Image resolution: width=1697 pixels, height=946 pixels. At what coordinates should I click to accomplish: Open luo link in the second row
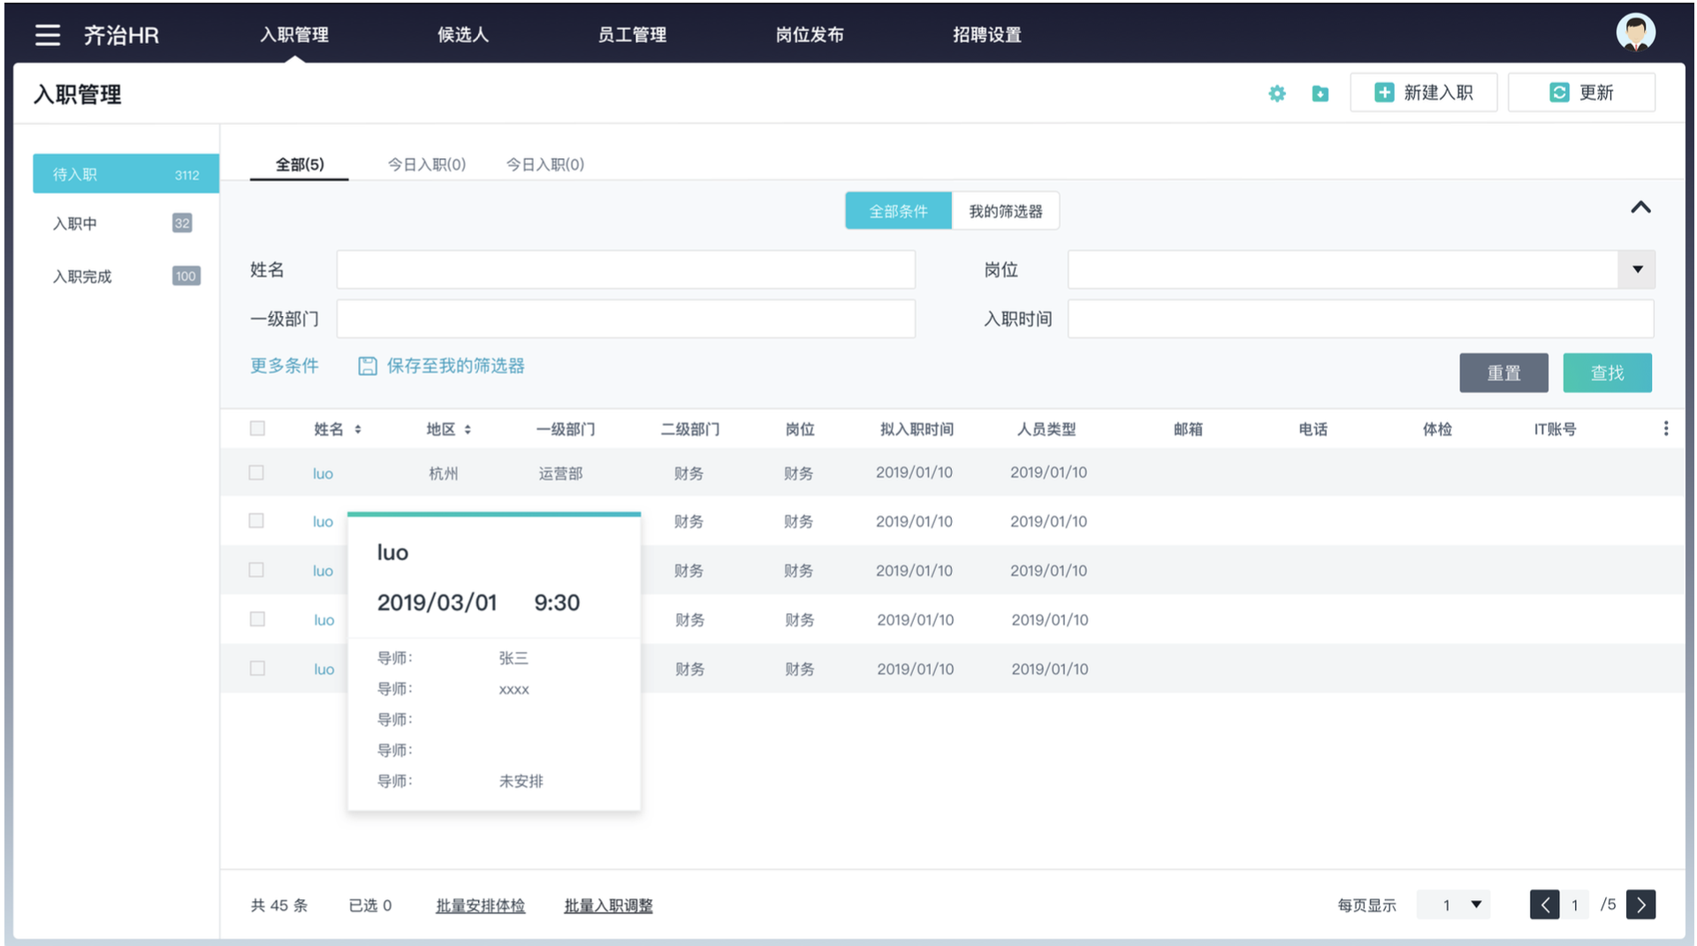[x=323, y=522]
